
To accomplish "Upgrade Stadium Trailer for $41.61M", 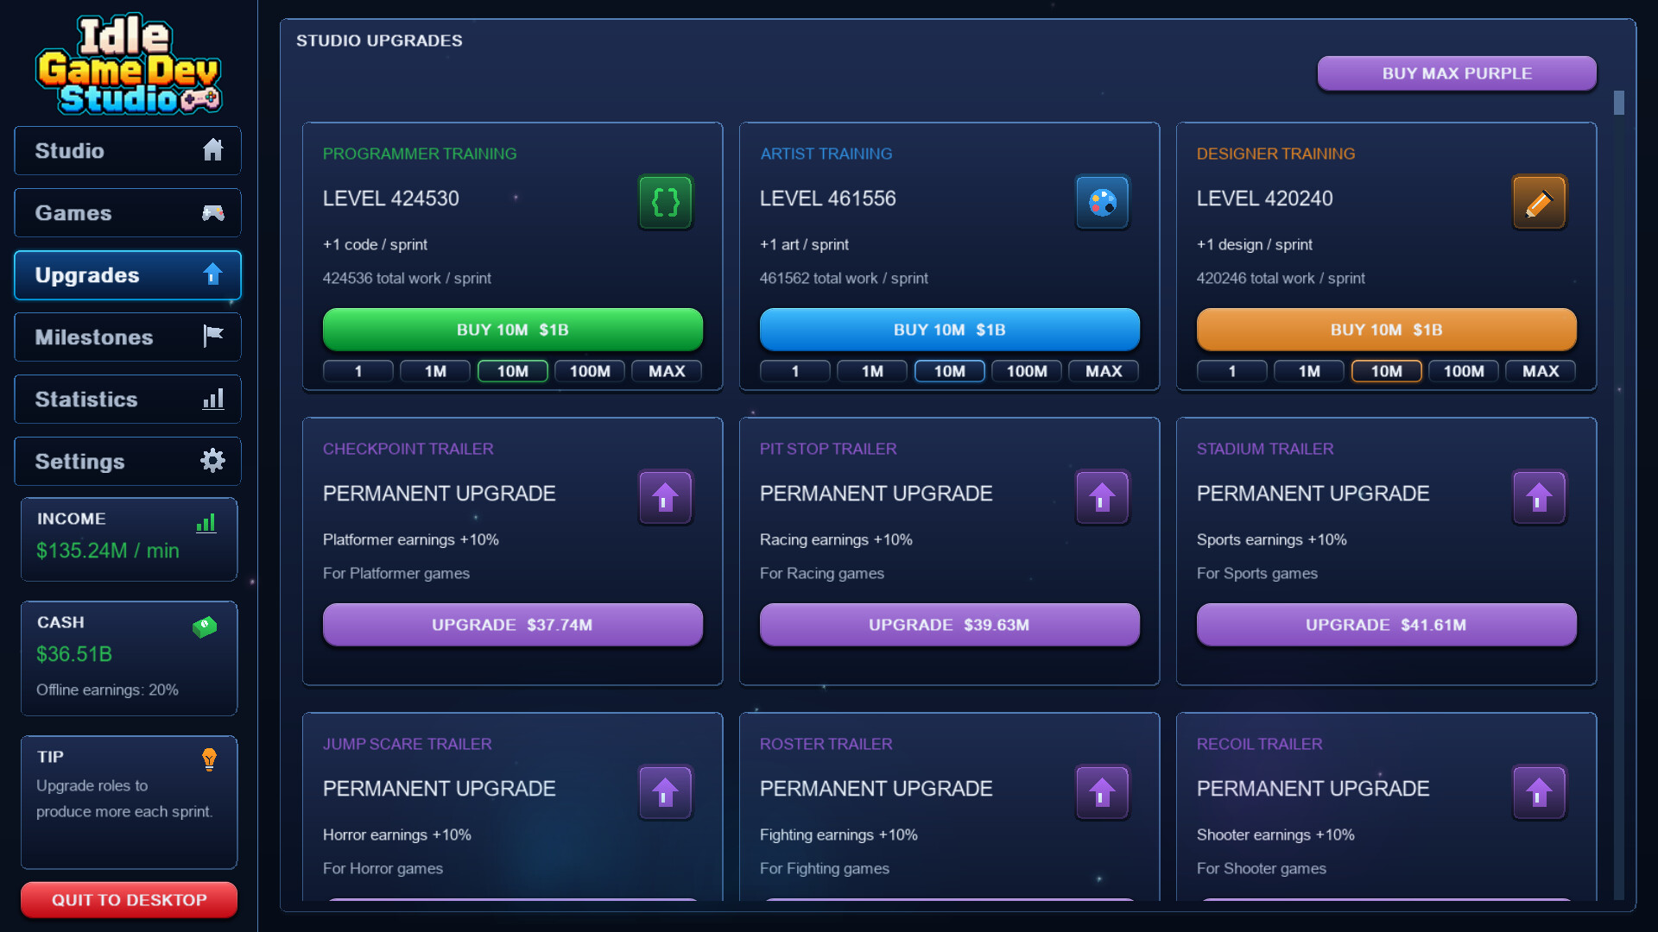I will click(x=1387, y=625).
